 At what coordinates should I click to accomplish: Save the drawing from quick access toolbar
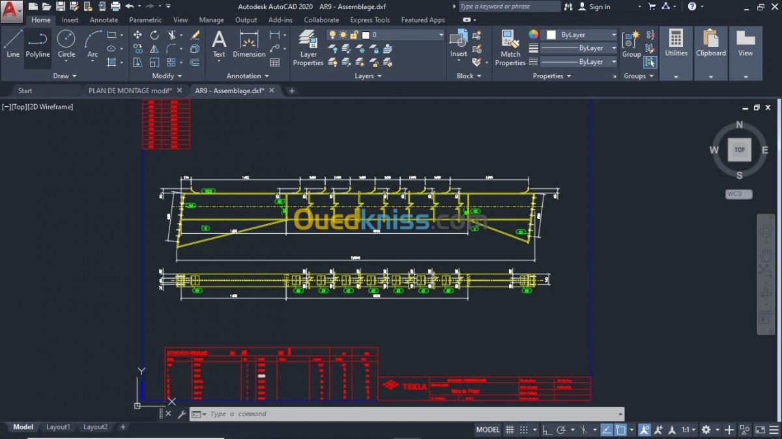point(60,7)
